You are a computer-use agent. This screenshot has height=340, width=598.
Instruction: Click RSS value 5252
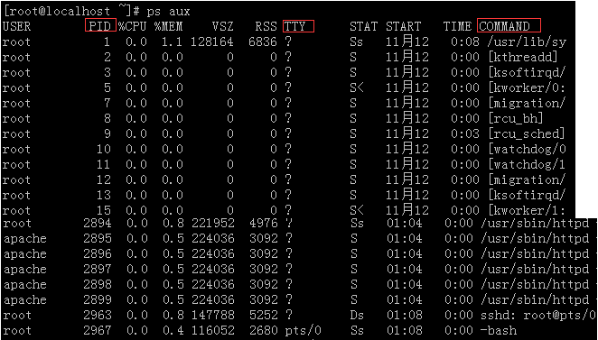pos(264,316)
